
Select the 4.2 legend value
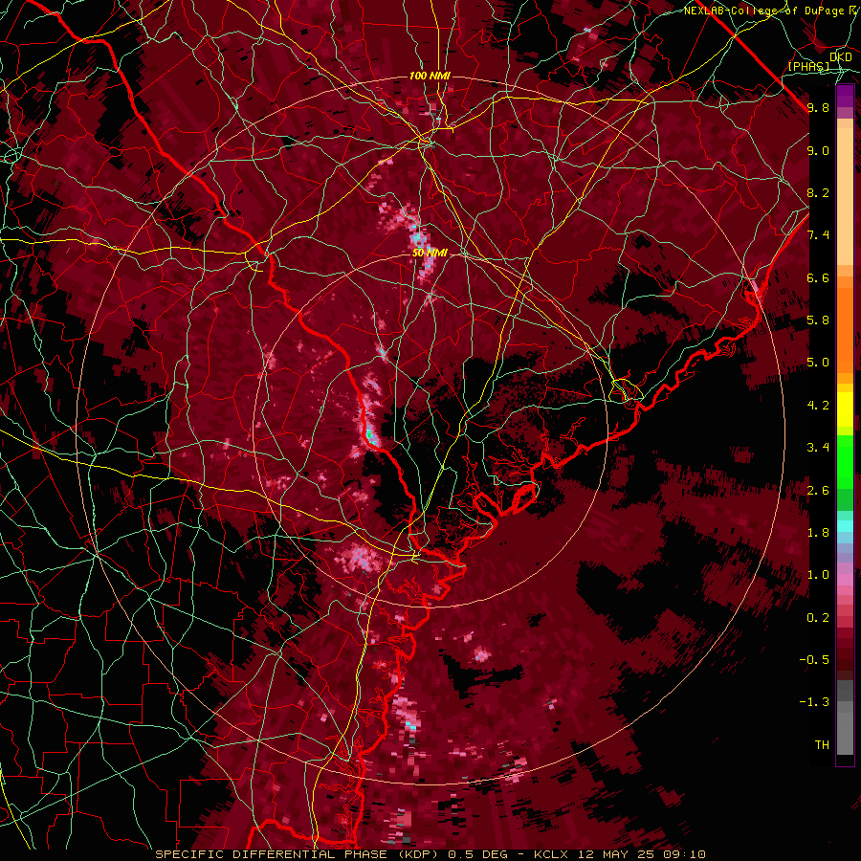tap(818, 406)
